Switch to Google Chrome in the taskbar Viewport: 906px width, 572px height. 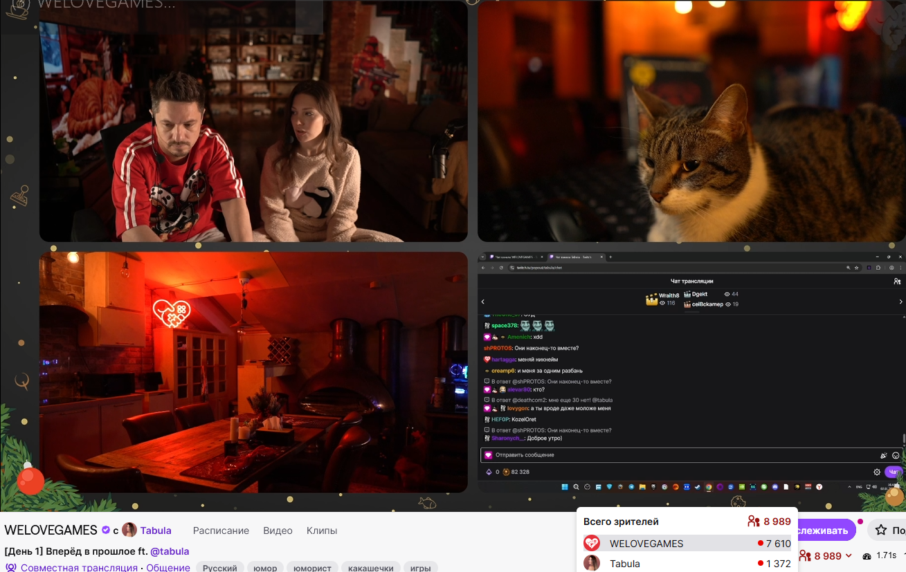[x=709, y=487]
